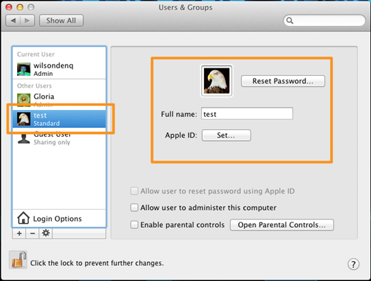Go forward with the right arrow button
The height and width of the screenshot is (281, 371).
[x=27, y=21]
